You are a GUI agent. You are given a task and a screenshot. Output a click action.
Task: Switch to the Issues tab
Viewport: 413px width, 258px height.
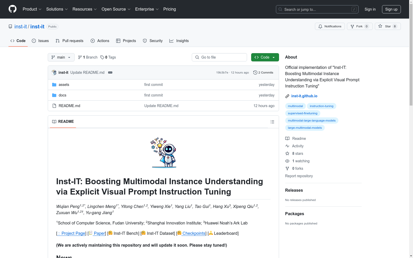click(40, 41)
